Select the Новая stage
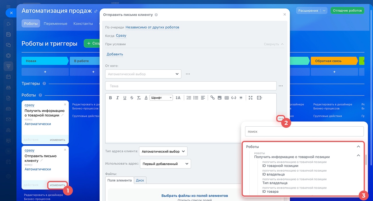This screenshot has height=201, width=373. click(x=45, y=61)
